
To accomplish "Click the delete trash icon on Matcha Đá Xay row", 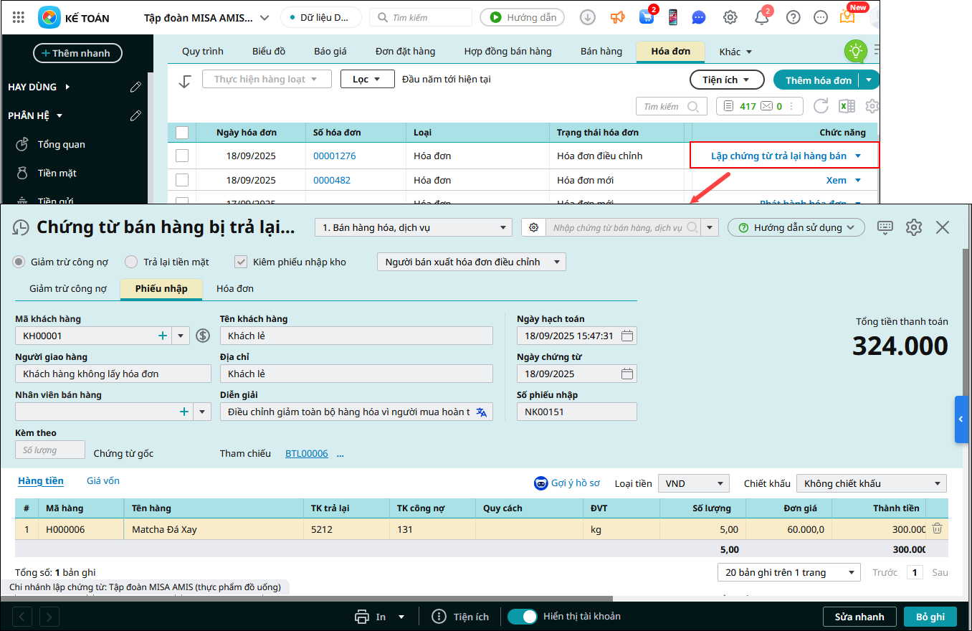I will 937,529.
